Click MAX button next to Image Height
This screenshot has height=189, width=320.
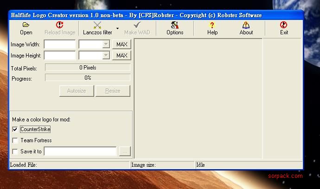pyautogui.click(x=122, y=56)
